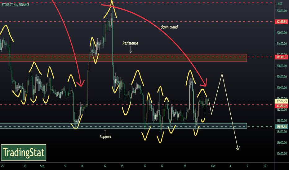Select the 'down trend' text annotation
Image resolution: width=289 pixels, height=170 pixels.
(169, 27)
